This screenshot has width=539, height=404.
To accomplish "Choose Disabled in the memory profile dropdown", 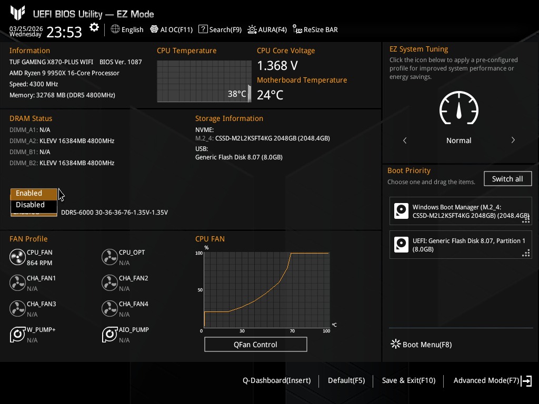I will click(34, 205).
